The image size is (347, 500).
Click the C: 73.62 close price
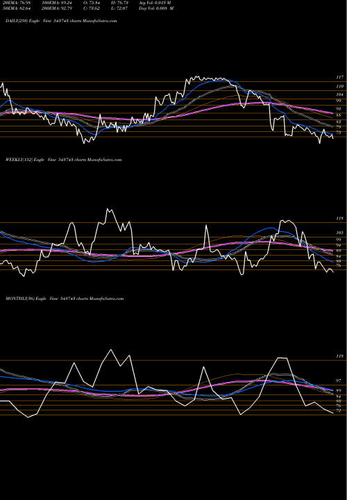pyautogui.click(x=93, y=8)
